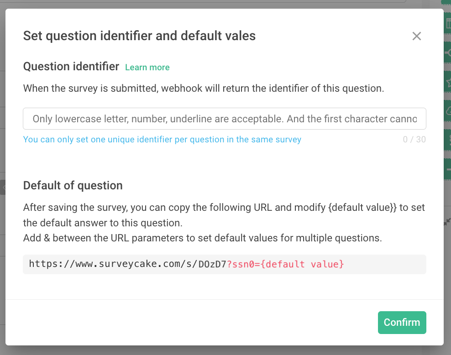Open the Learn more link

pos(147,67)
